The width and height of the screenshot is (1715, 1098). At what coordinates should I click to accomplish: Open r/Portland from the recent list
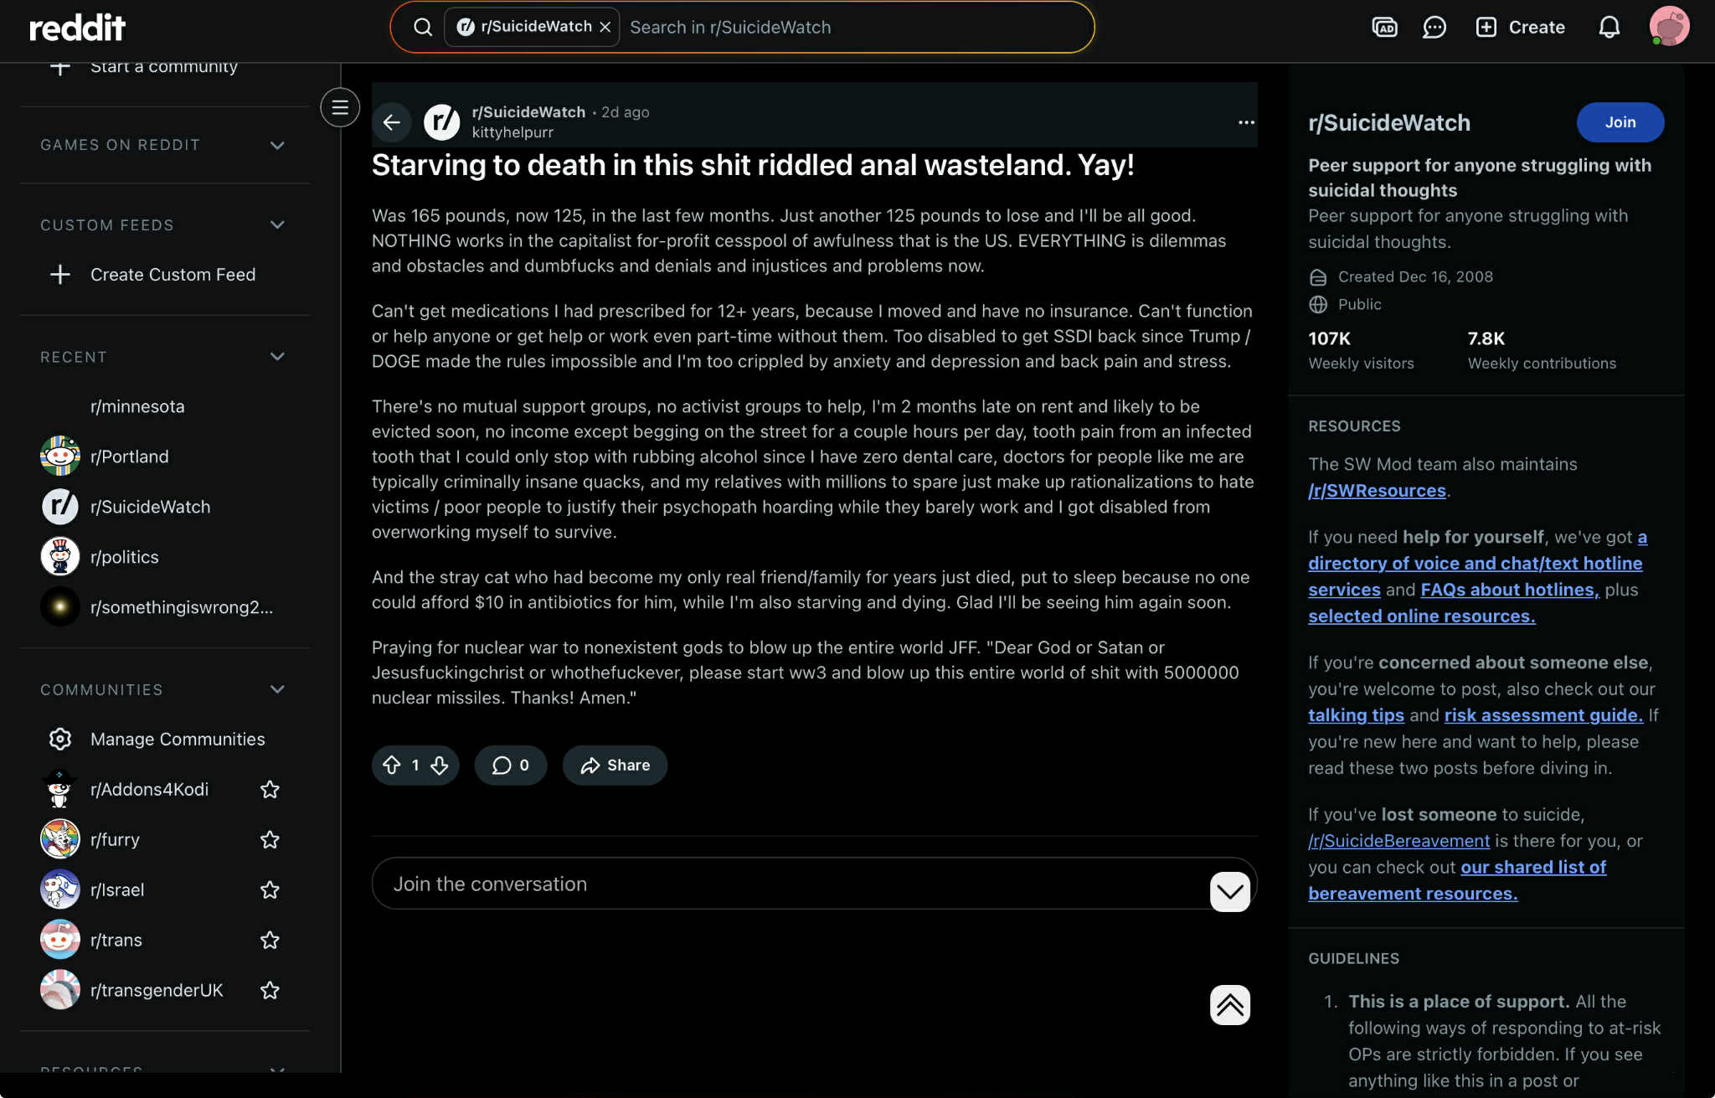tap(129, 456)
